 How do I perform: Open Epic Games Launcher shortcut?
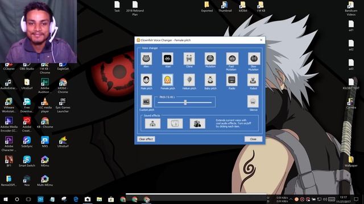[63, 105]
